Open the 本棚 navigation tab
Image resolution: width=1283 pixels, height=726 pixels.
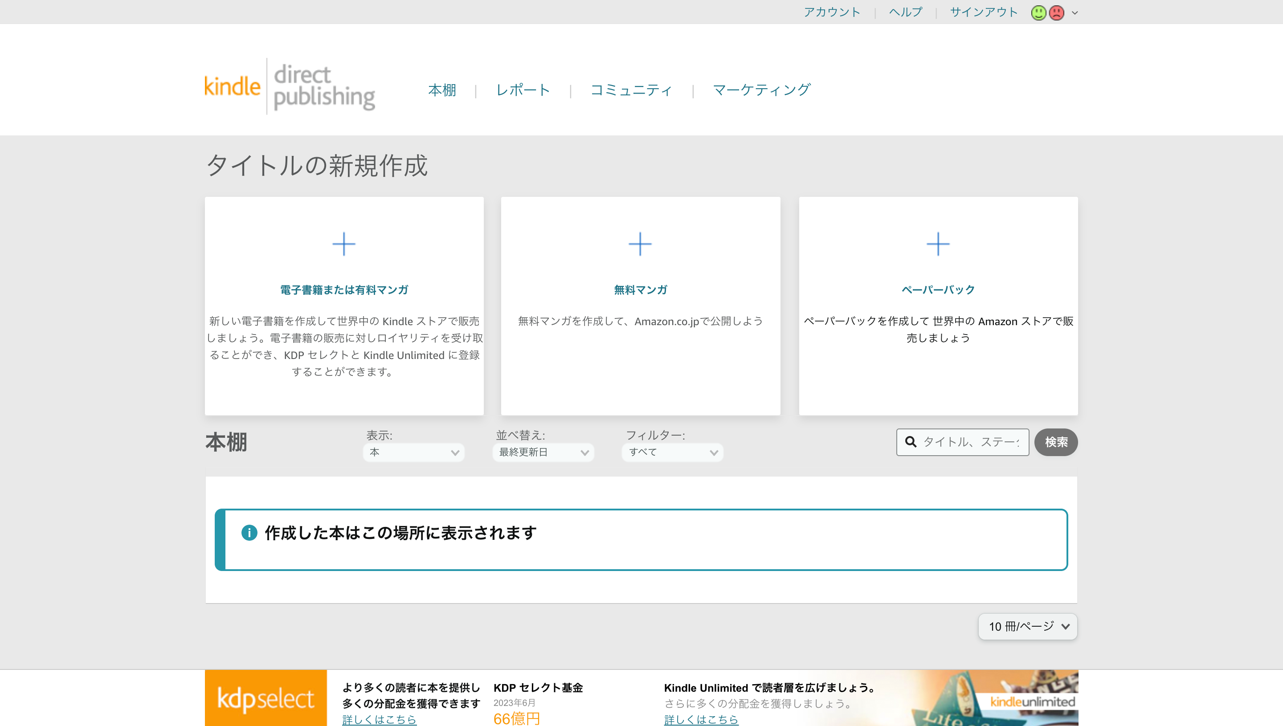[x=442, y=90]
